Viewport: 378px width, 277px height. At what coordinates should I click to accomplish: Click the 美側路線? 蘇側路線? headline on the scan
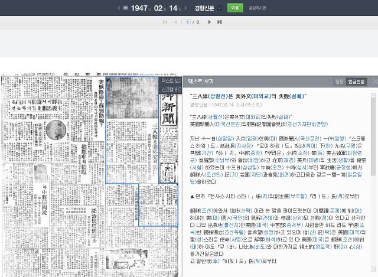coord(102,103)
